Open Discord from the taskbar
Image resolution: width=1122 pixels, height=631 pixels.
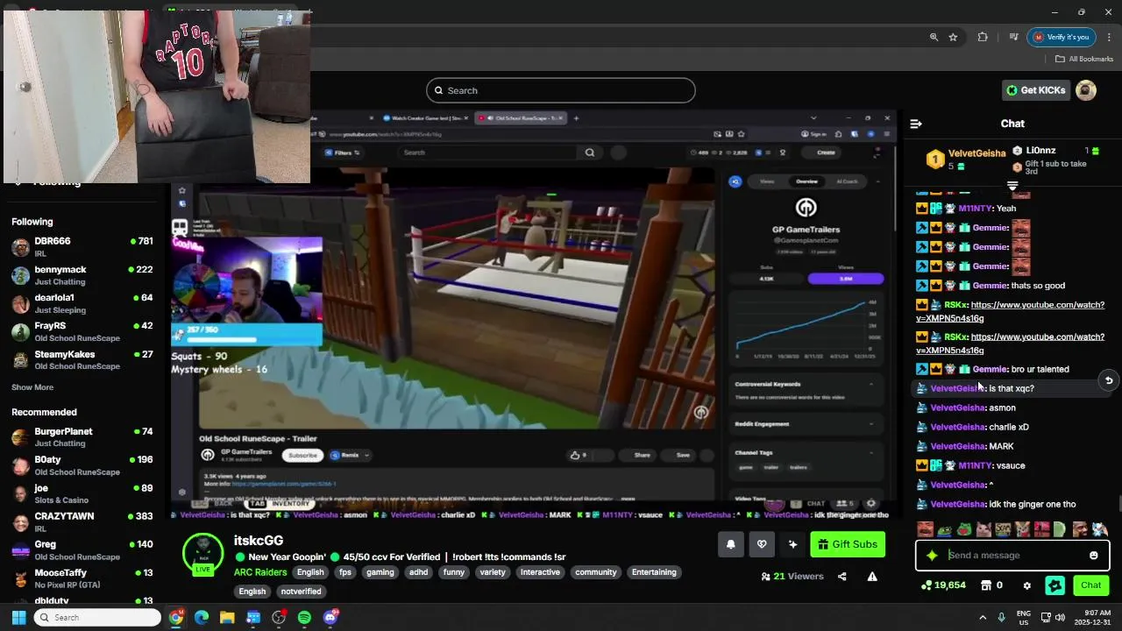pos(330,618)
